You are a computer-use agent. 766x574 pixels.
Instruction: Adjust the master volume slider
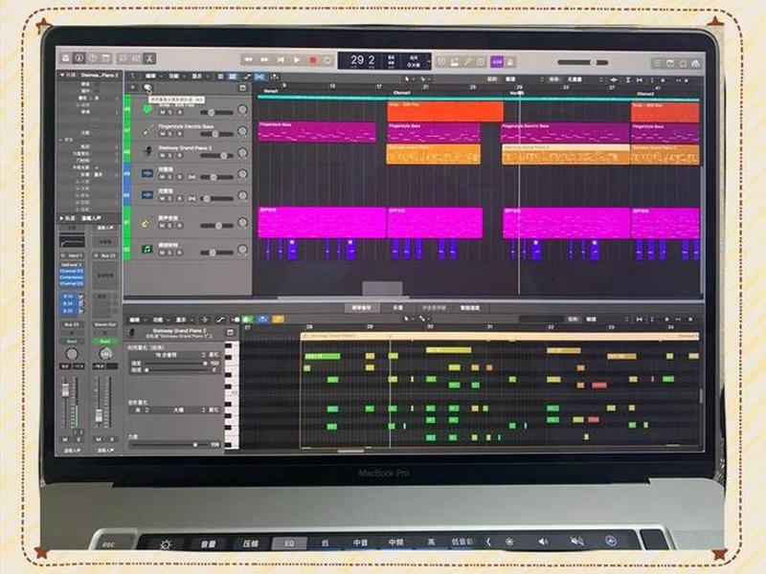click(582, 62)
